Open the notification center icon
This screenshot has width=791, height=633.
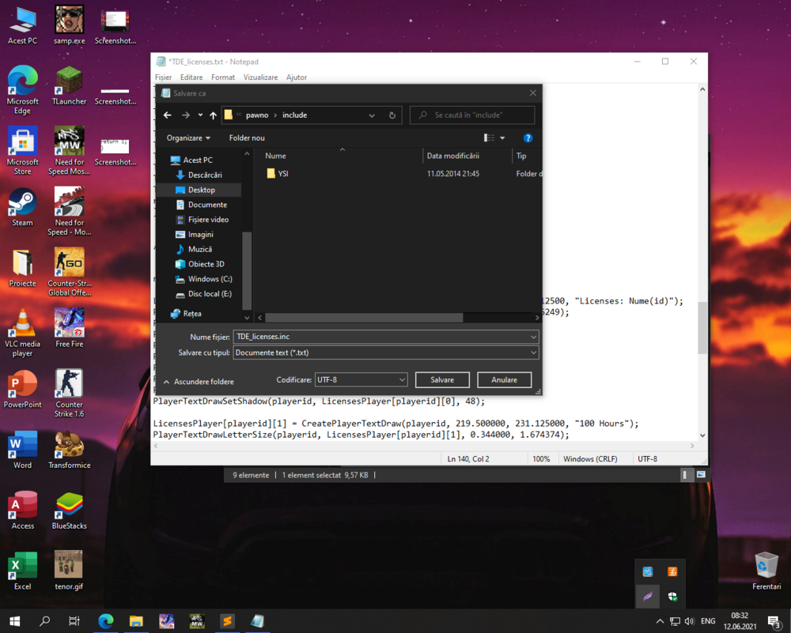click(774, 621)
